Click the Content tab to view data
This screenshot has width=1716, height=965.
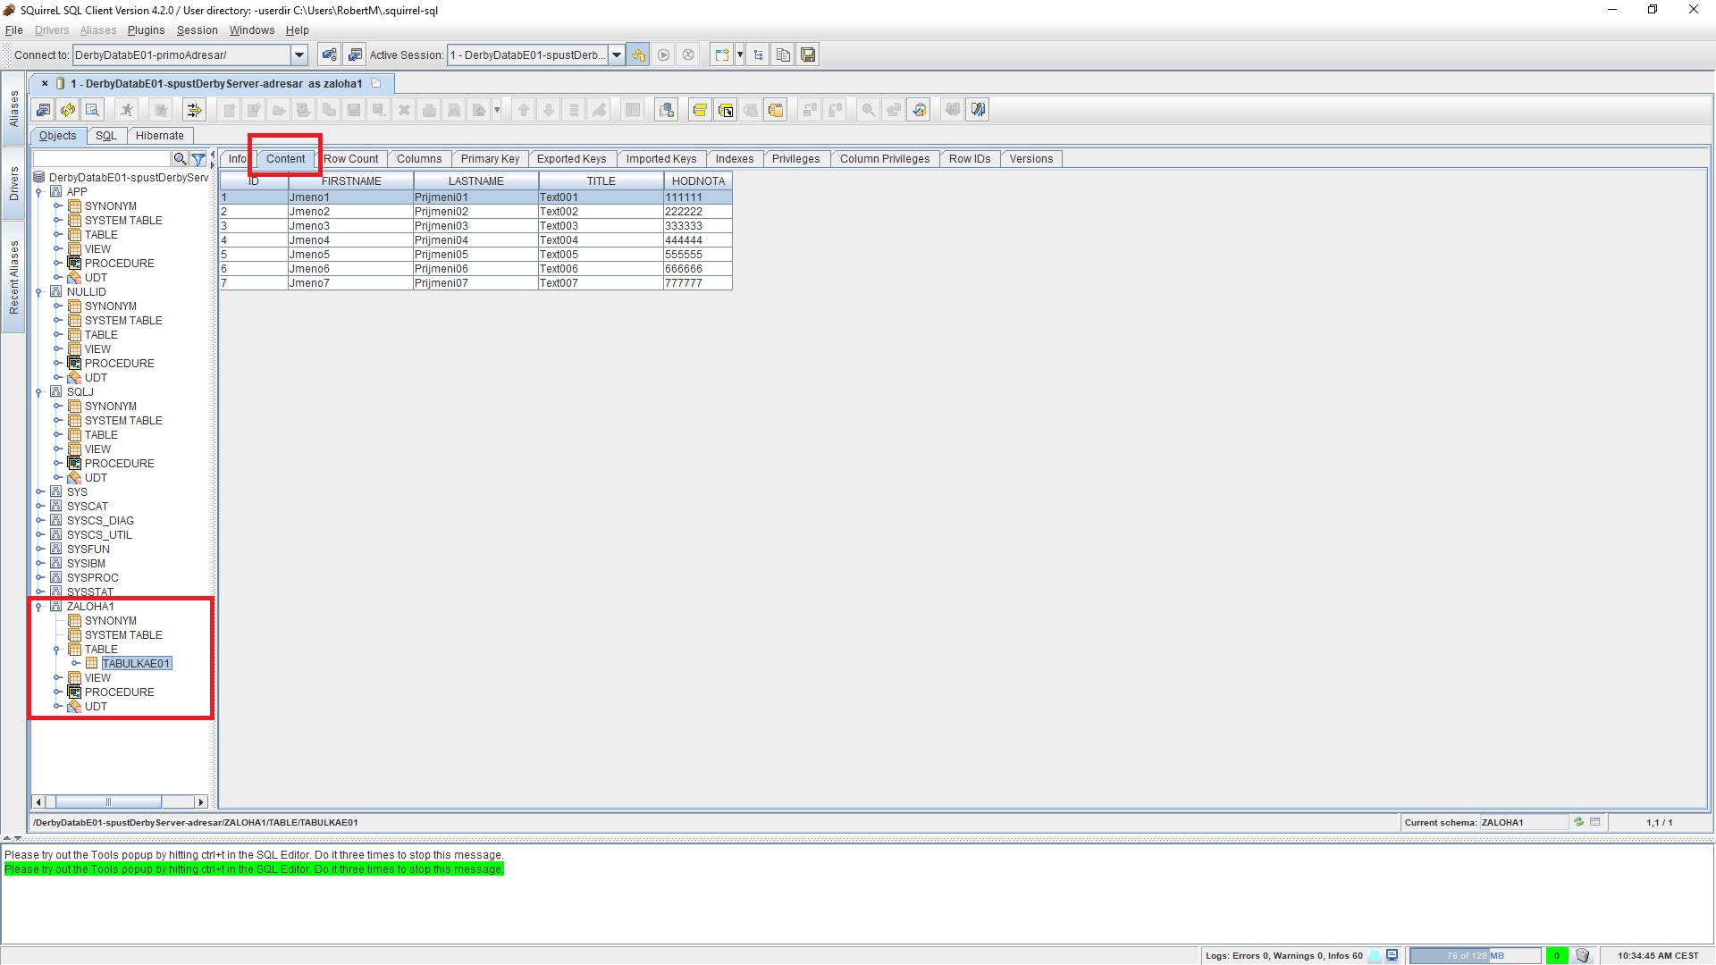pos(286,158)
